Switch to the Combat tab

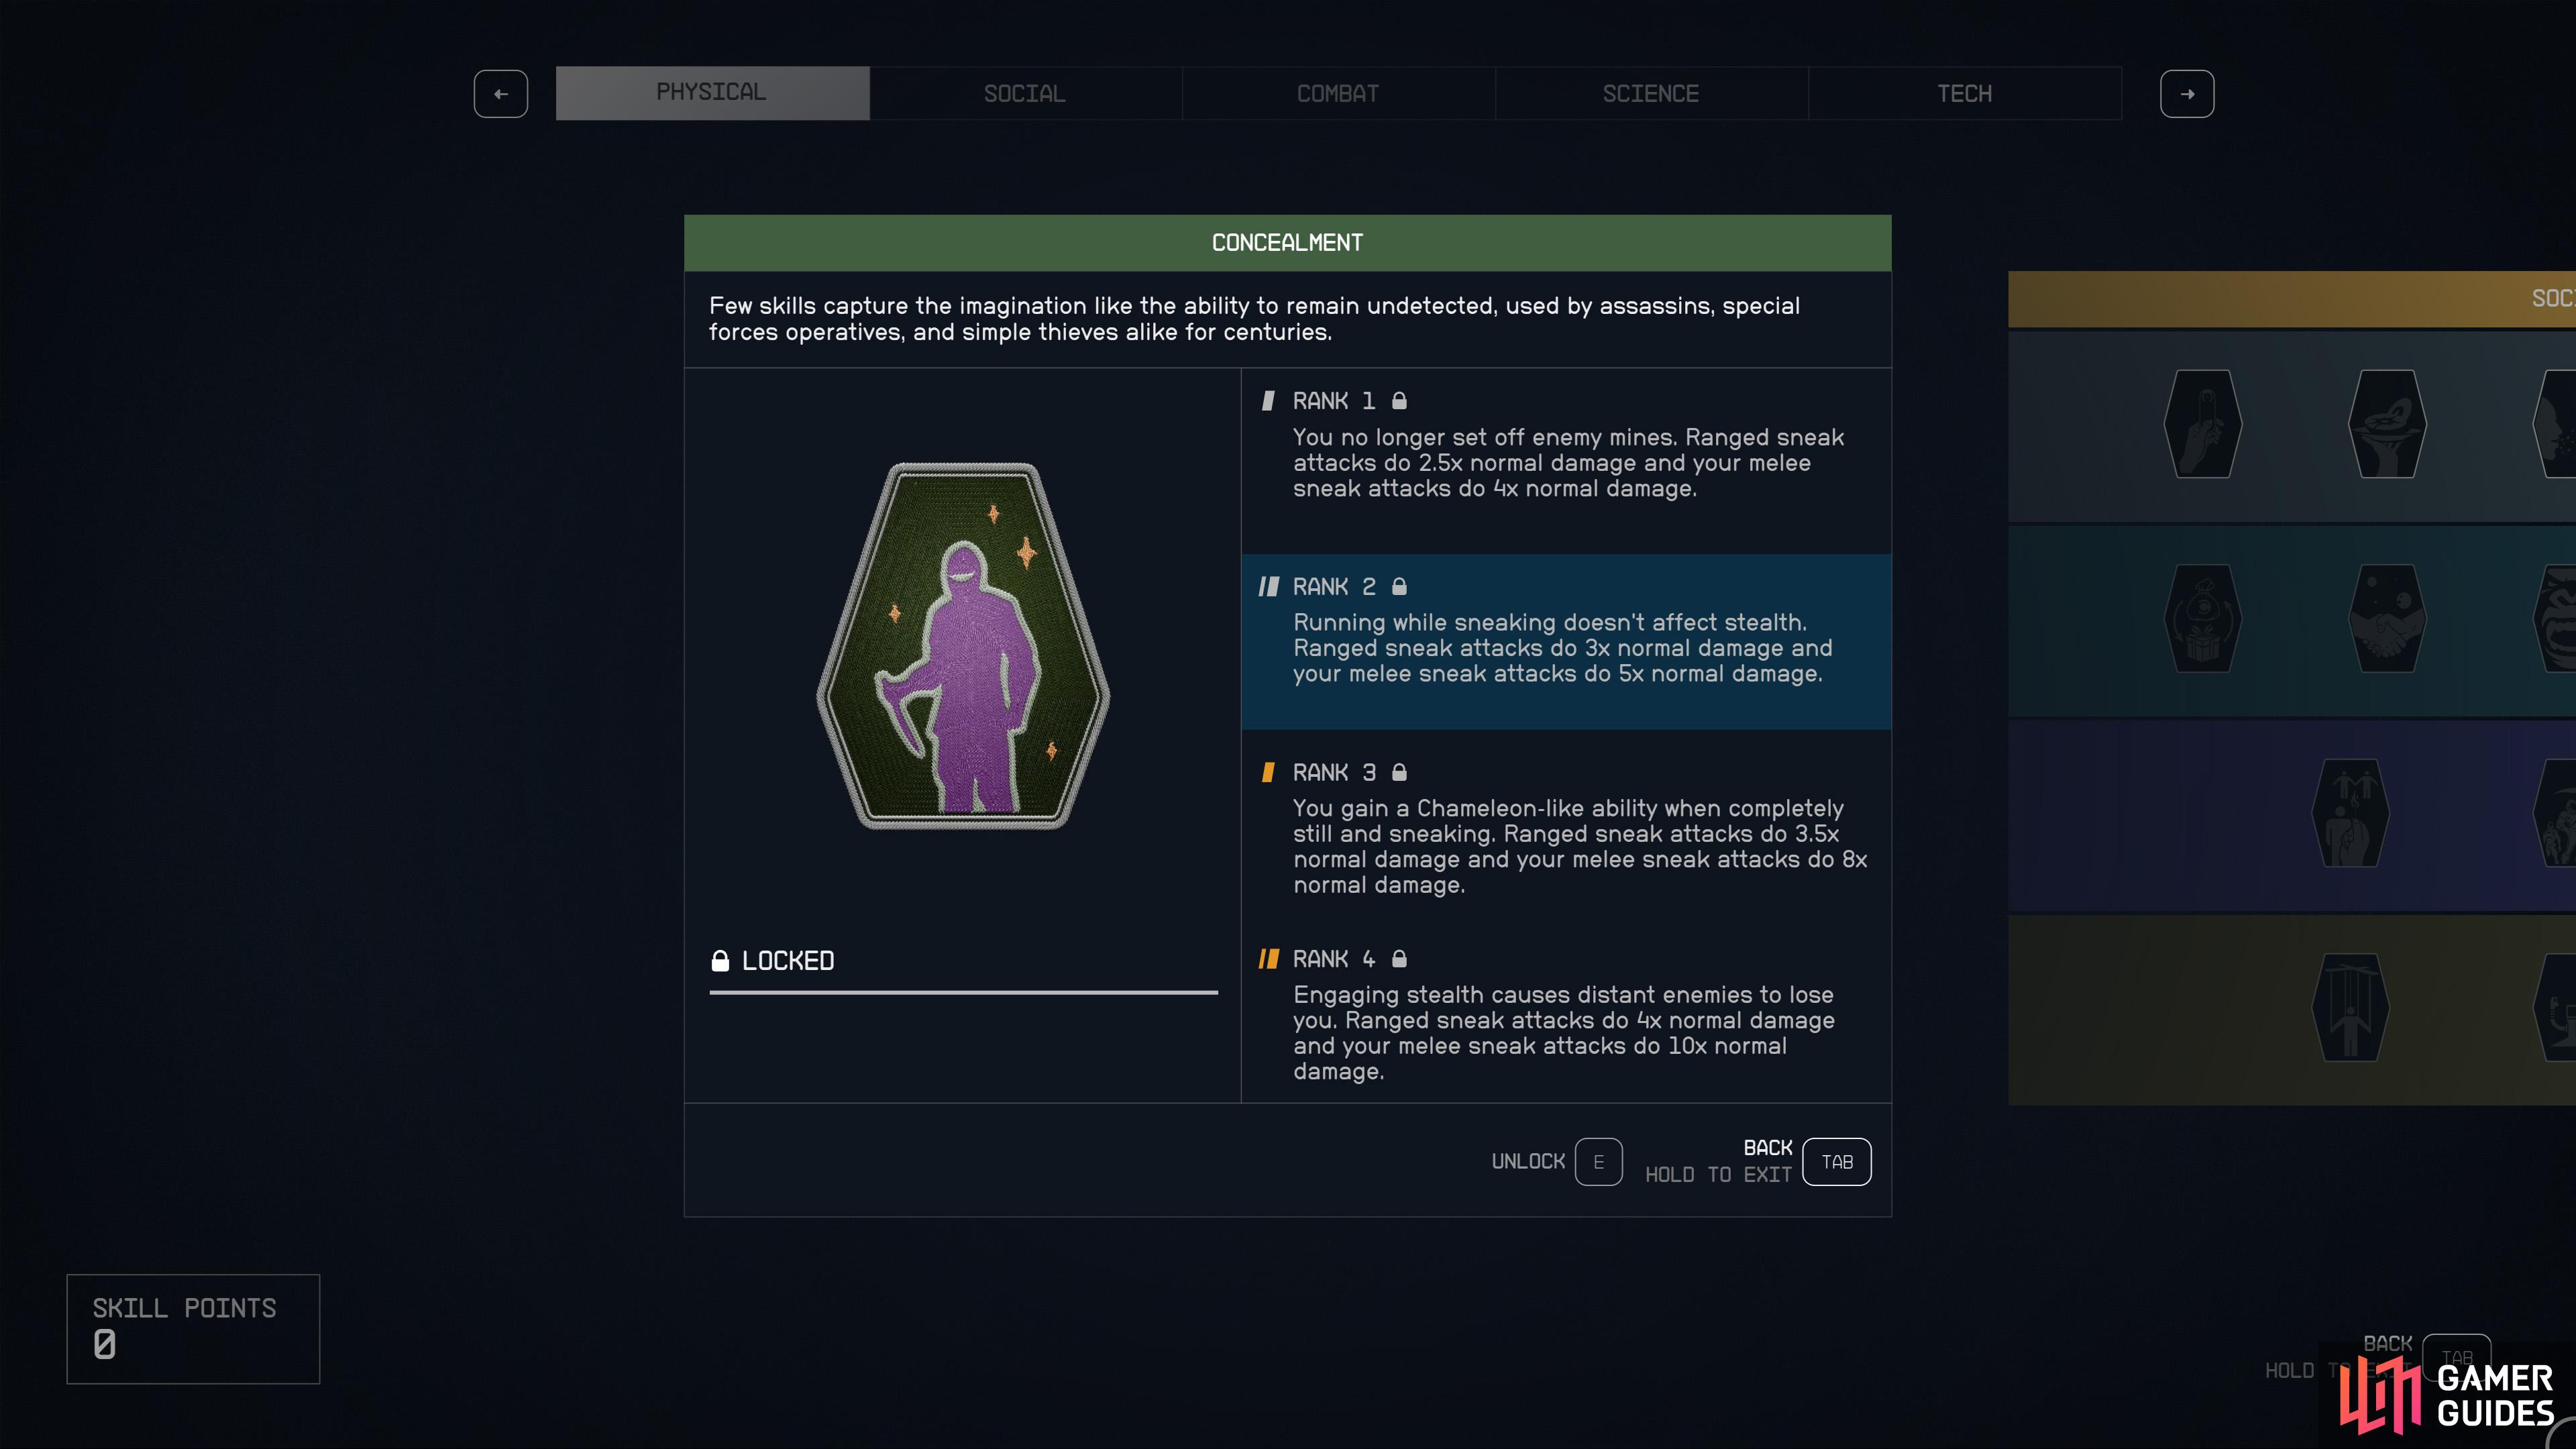point(1338,93)
